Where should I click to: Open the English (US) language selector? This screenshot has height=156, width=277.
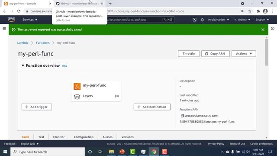(29, 144)
